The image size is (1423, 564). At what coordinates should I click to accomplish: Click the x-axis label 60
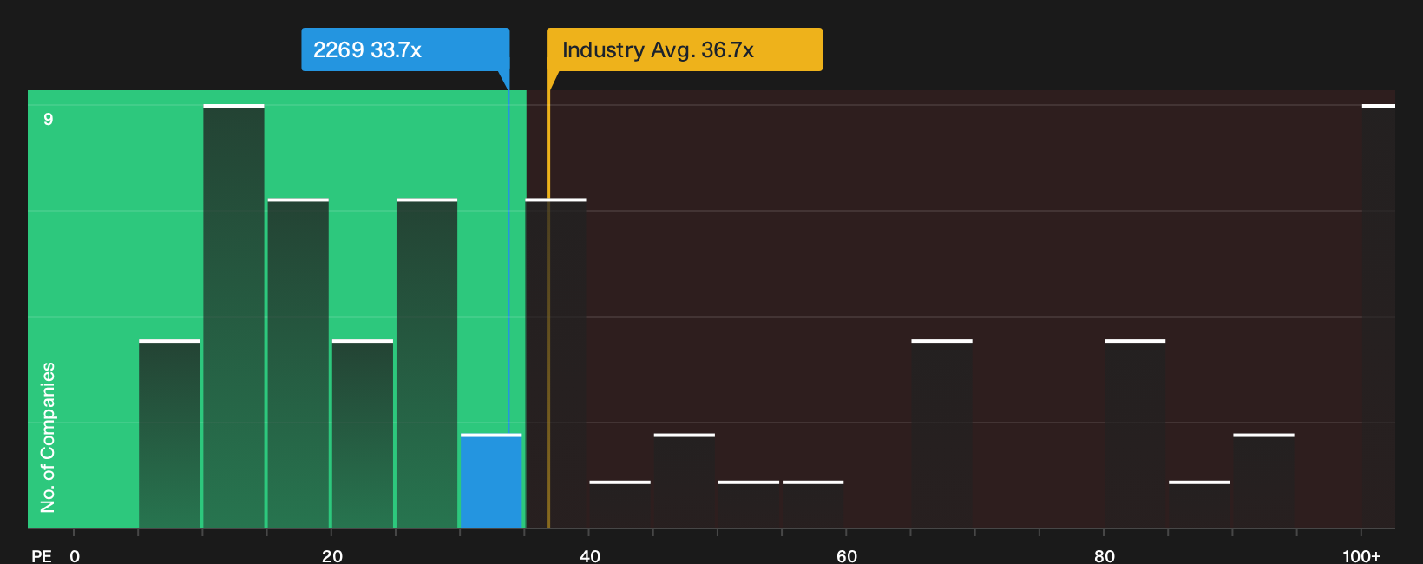pos(847,555)
